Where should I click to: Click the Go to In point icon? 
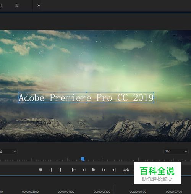pyautogui.click(x=74, y=170)
